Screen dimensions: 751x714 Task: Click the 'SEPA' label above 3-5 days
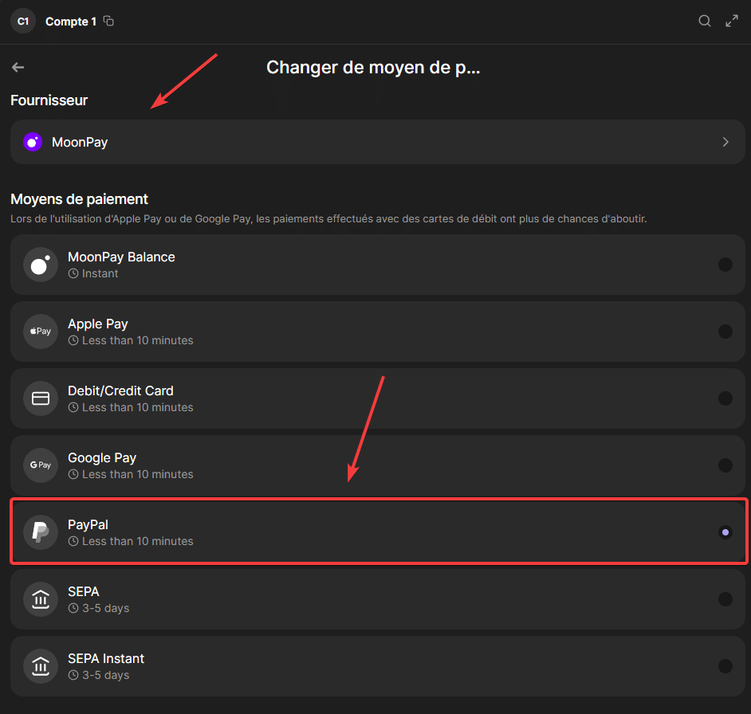[84, 591]
